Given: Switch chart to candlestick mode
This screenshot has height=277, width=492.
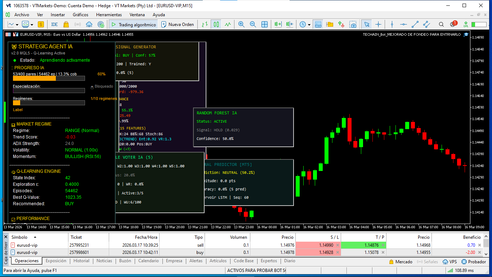Looking at the screenshot, I should [x=216, y=25].
